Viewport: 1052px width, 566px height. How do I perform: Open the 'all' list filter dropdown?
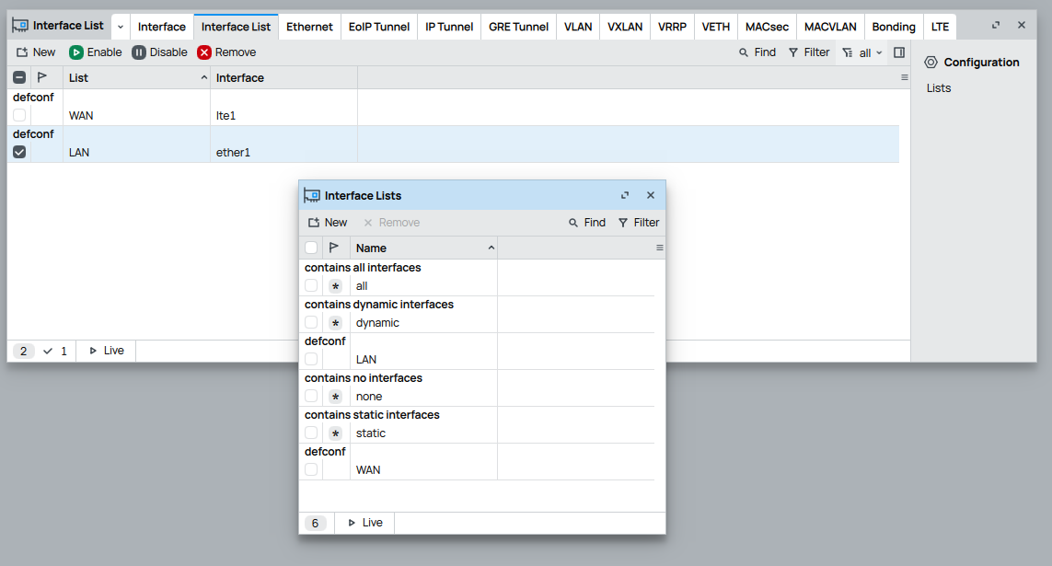tap(862, 53)
